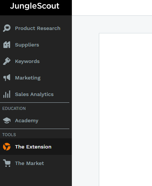Open Sales Analytics bar chart icon

(7, 94)
